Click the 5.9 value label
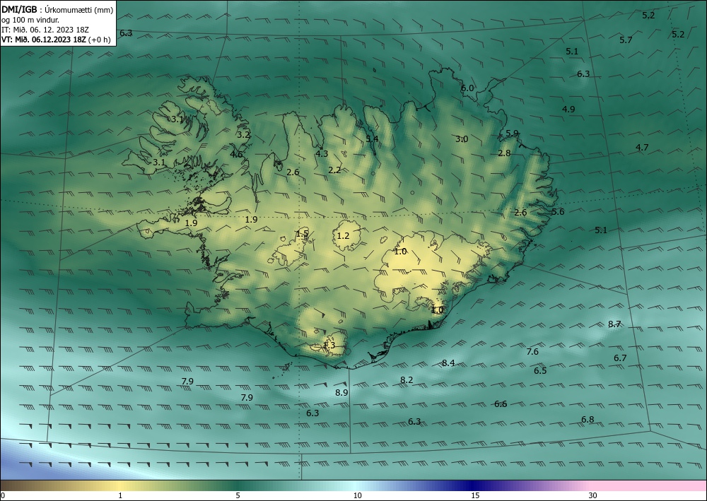The image size is (707, 501). pyautogui.click(x=512, y=134)
